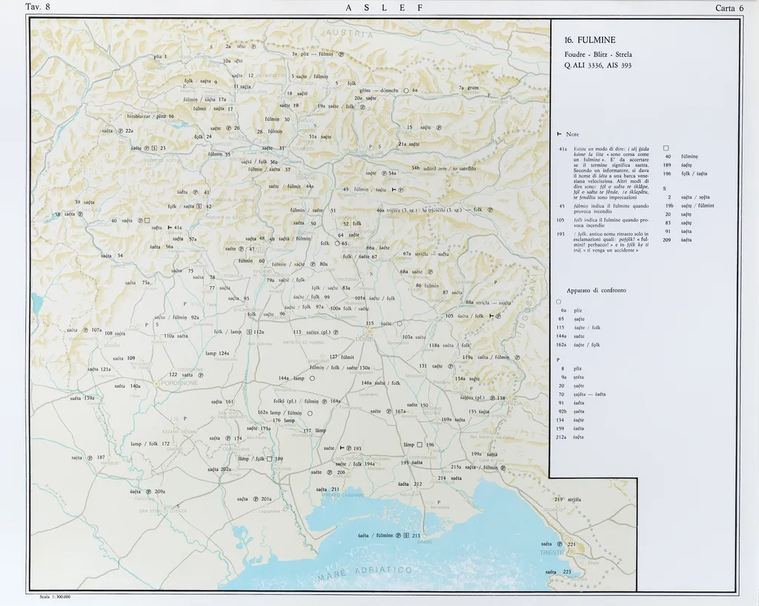Click the Apparato di confronto heading
Screen dimensions: 759x606
(x=596, y=290)
